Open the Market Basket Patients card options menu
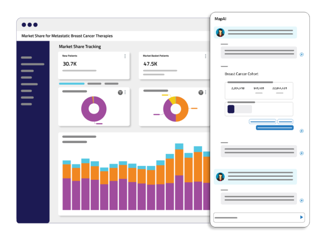The width and height of the screenshot is (325, 244). coord(206,56)
